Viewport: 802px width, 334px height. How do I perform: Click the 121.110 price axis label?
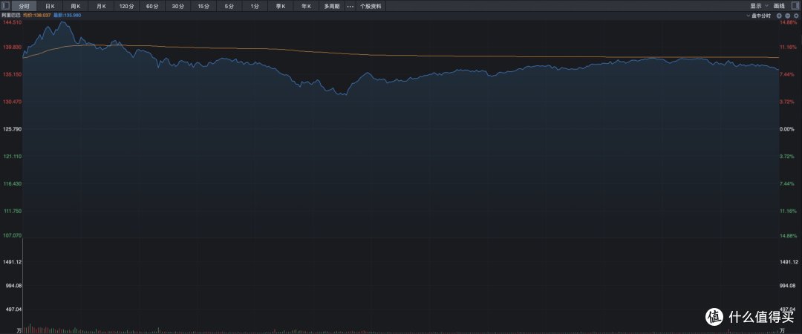pyautogui.click(x=13, y=157)
